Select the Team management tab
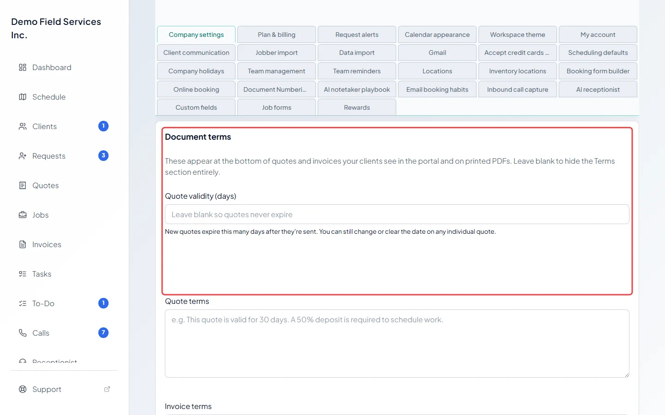This screenshot has height=415, width=665. tap(277, 71)
